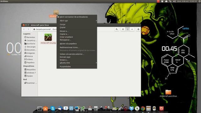201x113 pixels.
Task: Click Examinar network entry in sidebar
Action: (30, 83)
